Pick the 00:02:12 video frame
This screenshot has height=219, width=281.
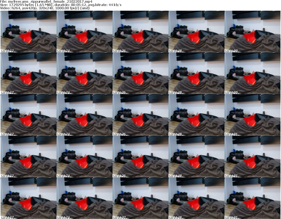point(29,115)
